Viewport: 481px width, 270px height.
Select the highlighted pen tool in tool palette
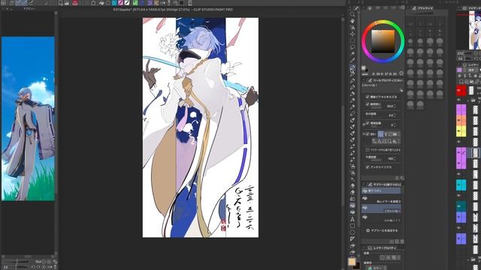pyautogui.click(x=352, y=67)
